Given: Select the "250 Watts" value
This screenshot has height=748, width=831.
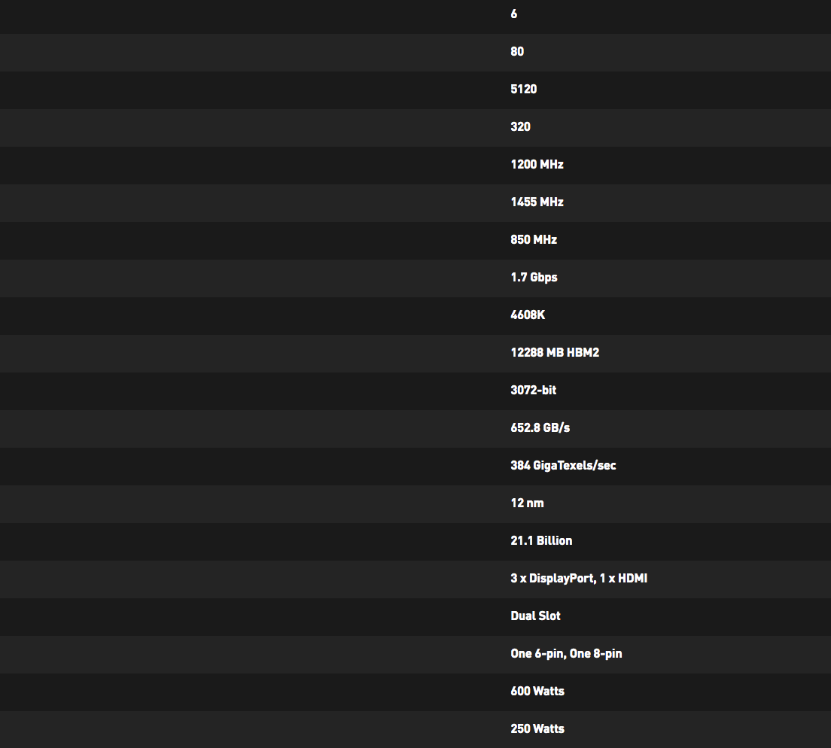Looking at the screenshot, I should coord(537,729).
